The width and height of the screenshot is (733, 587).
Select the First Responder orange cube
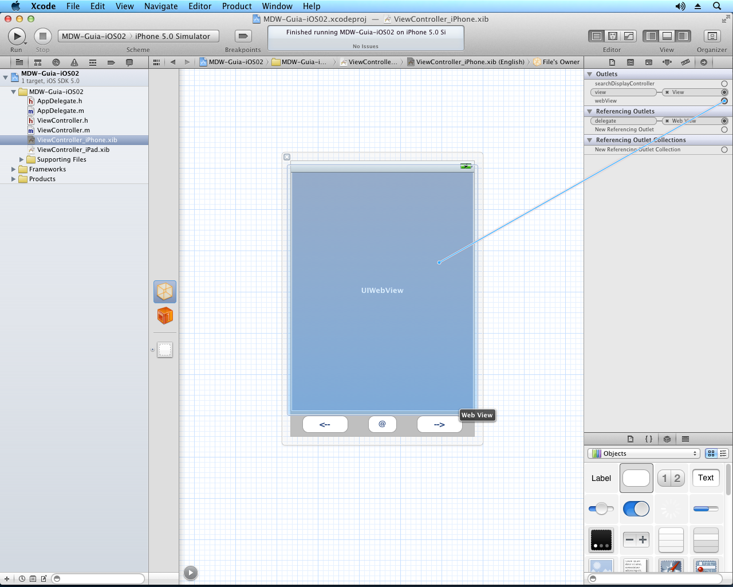[x=165, y=315]
